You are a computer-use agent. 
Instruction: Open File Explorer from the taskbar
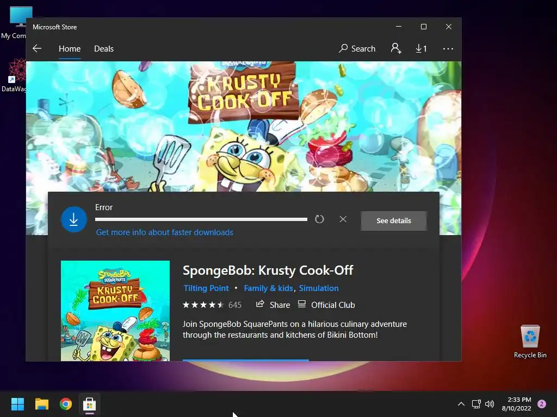(41, 404)
